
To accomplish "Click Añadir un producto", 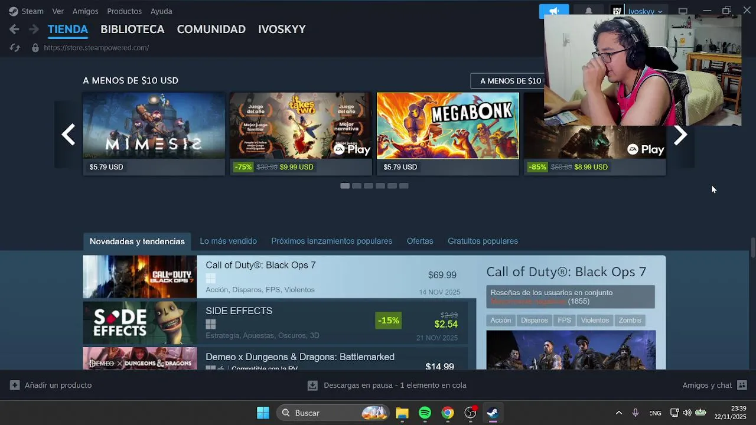I will click(x=58, y=385).
